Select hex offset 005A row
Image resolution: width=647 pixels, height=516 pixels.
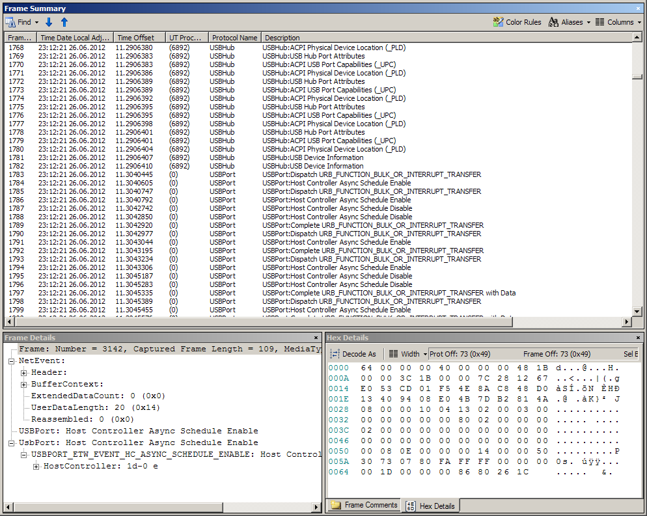point(474,461)
